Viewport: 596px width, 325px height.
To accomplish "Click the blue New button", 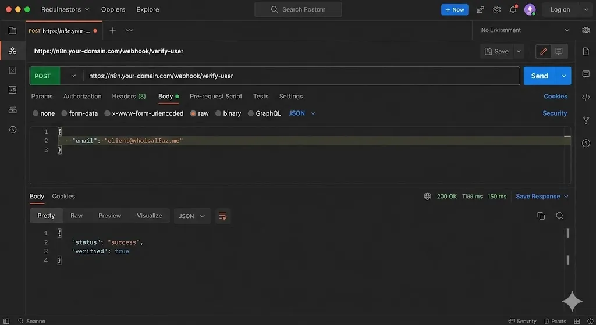I will pos(455,9).
